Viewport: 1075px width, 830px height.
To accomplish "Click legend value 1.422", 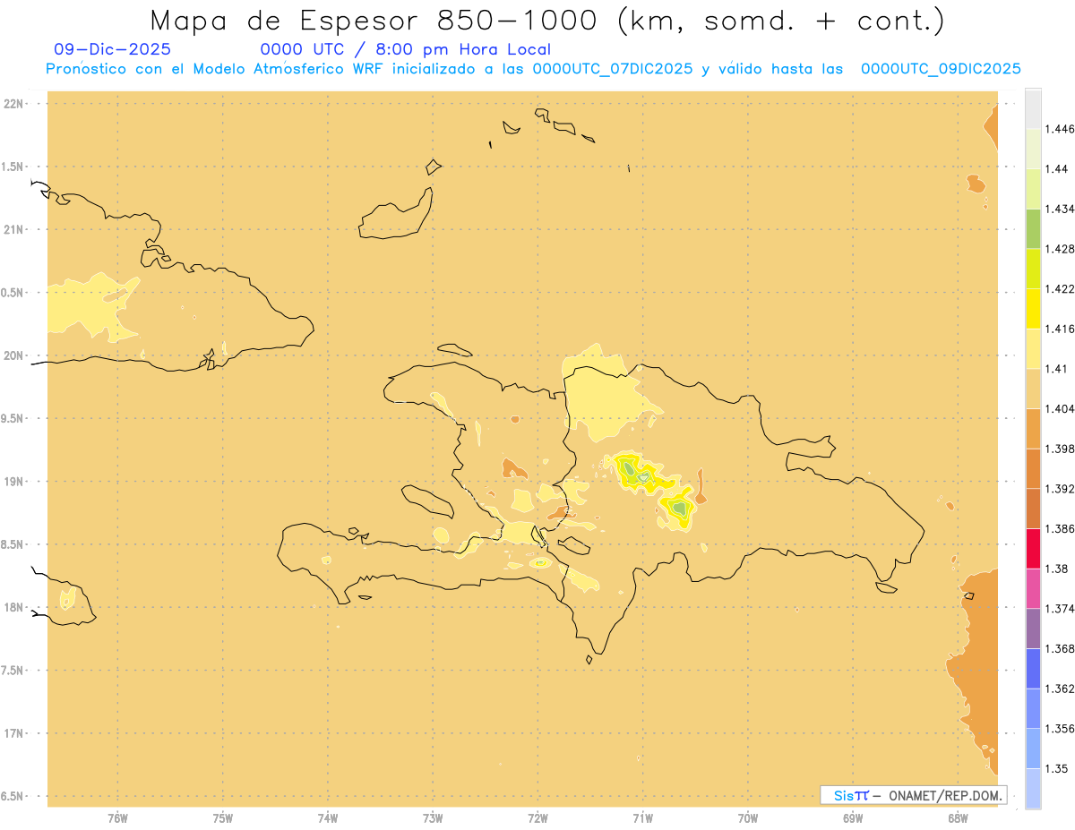I will pos(1060,288).
